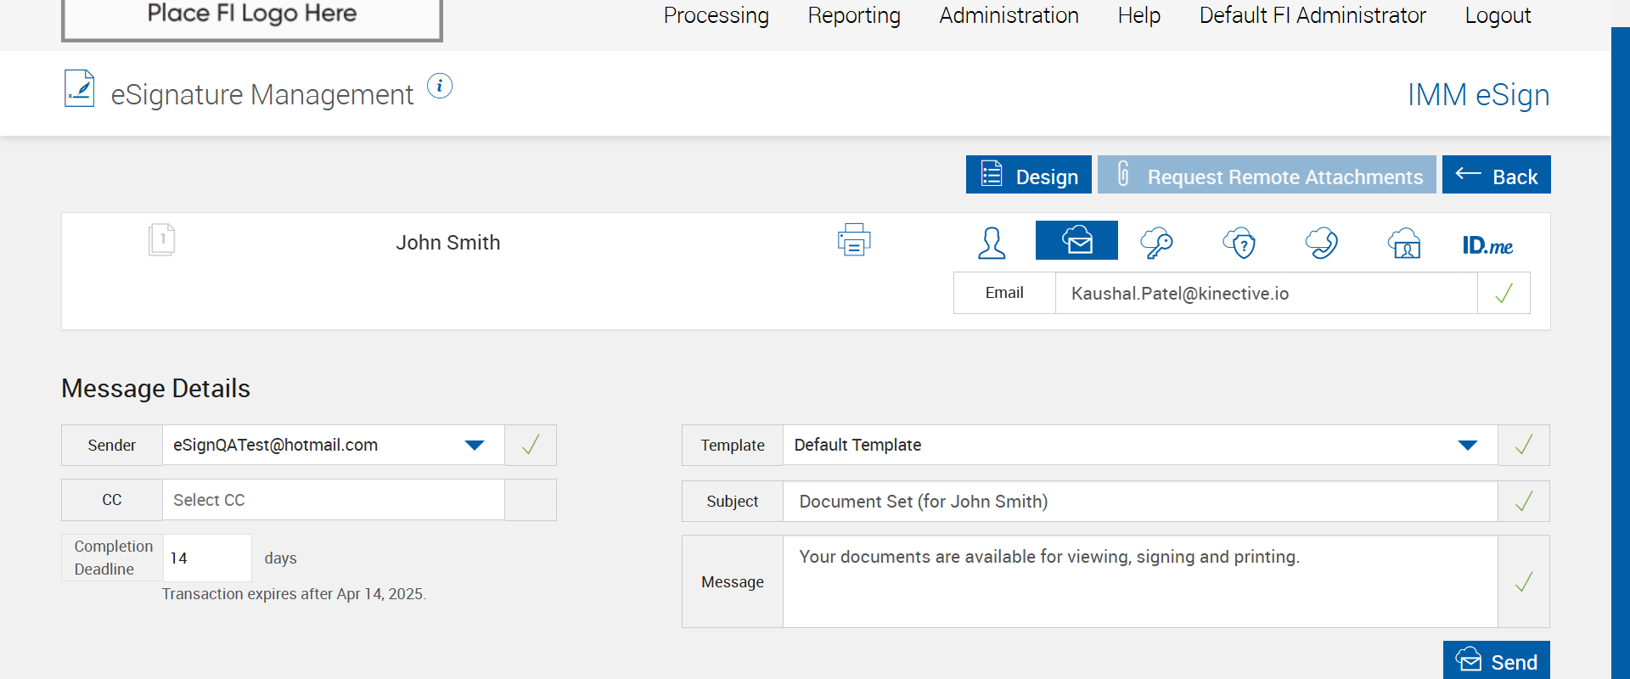1630x679 pixels.
Task: Open the Select CC field
Action: coord(333,500)
